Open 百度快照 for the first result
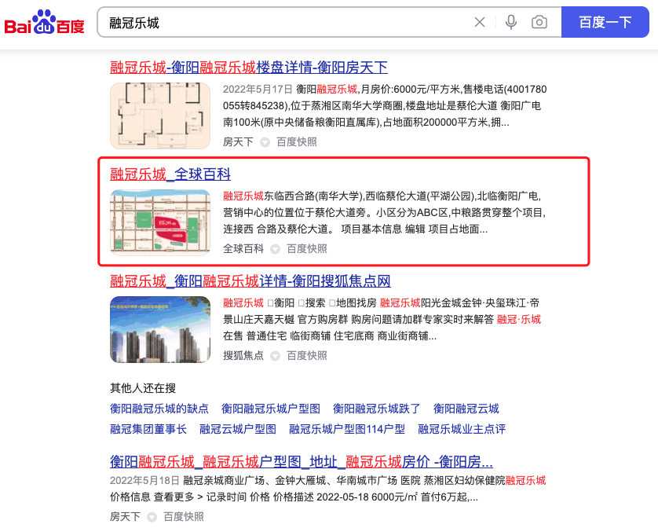 (x=297, y=142)
